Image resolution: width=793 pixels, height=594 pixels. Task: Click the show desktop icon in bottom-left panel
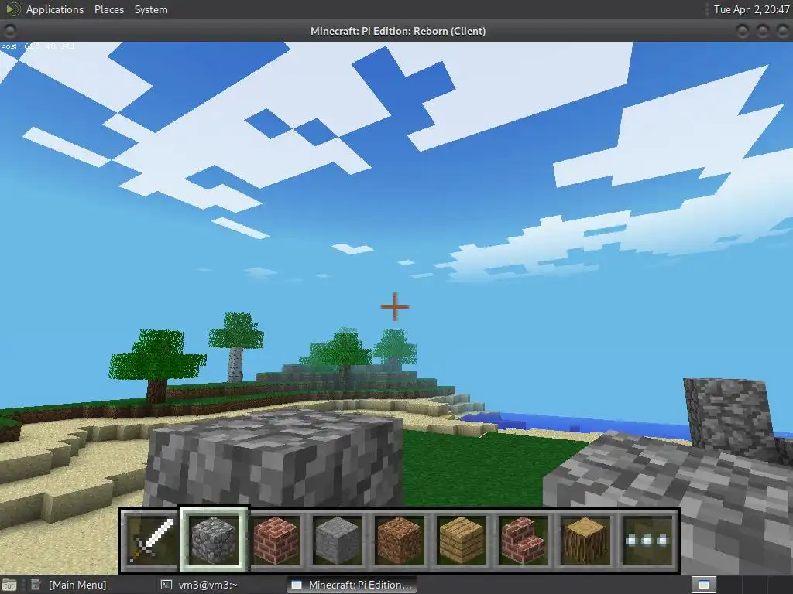point(9,585)
